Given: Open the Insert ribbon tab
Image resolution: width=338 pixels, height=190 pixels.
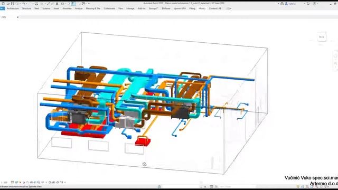Looking at the screenshot, I should (57, 8).
